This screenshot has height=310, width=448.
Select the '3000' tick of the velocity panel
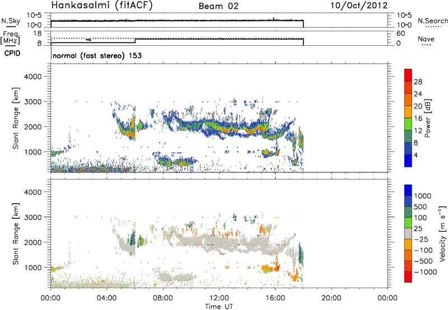click(33, 217)
